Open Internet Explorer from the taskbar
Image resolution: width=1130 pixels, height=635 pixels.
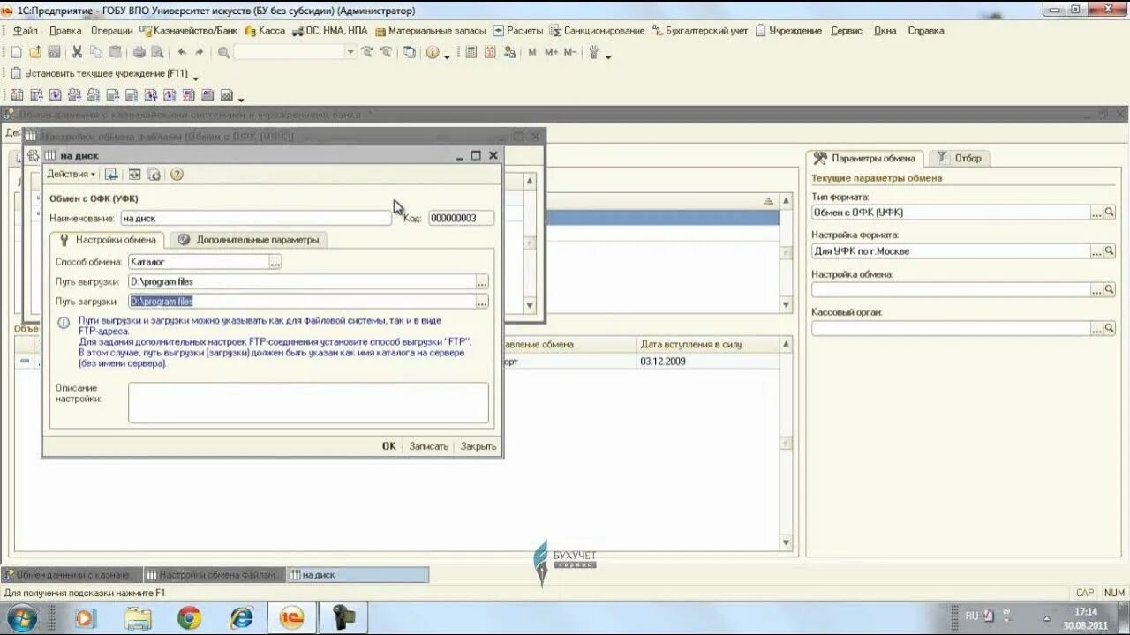[x=241, y=618]
